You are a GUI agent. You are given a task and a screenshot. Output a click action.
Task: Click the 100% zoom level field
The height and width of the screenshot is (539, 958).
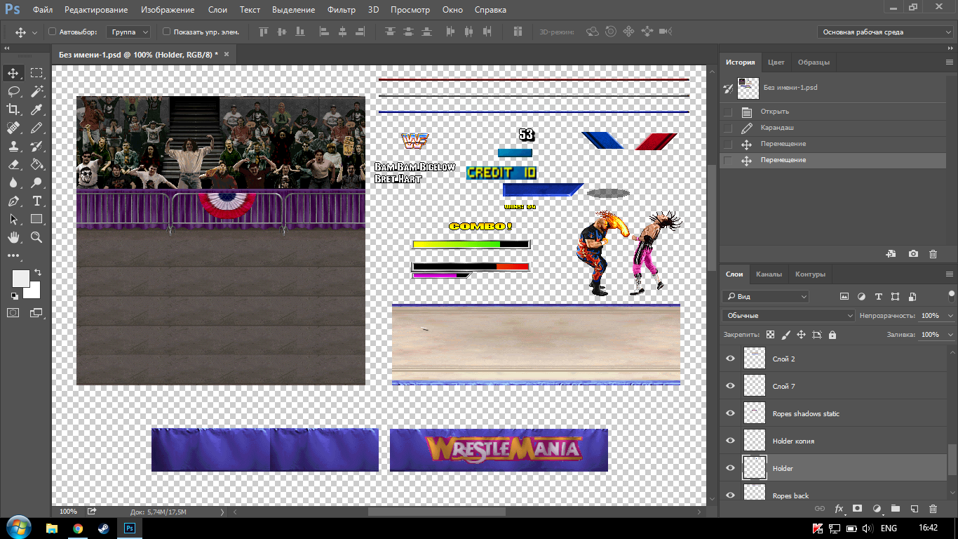[x=69, y=512]
